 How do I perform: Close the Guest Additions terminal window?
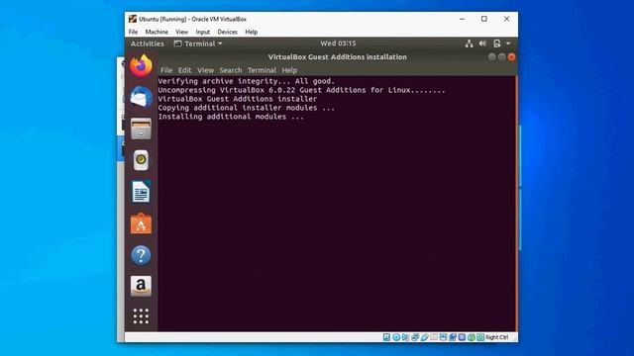(511, 57)
